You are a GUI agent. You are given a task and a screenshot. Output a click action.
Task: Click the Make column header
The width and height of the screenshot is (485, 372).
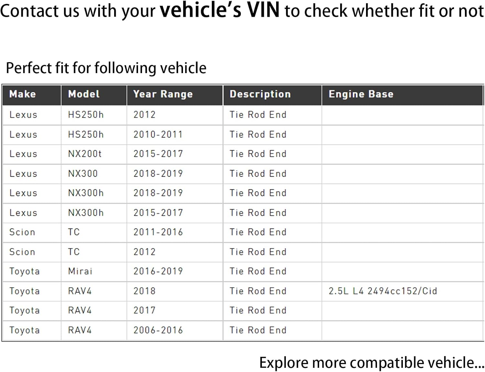(23, 94)
